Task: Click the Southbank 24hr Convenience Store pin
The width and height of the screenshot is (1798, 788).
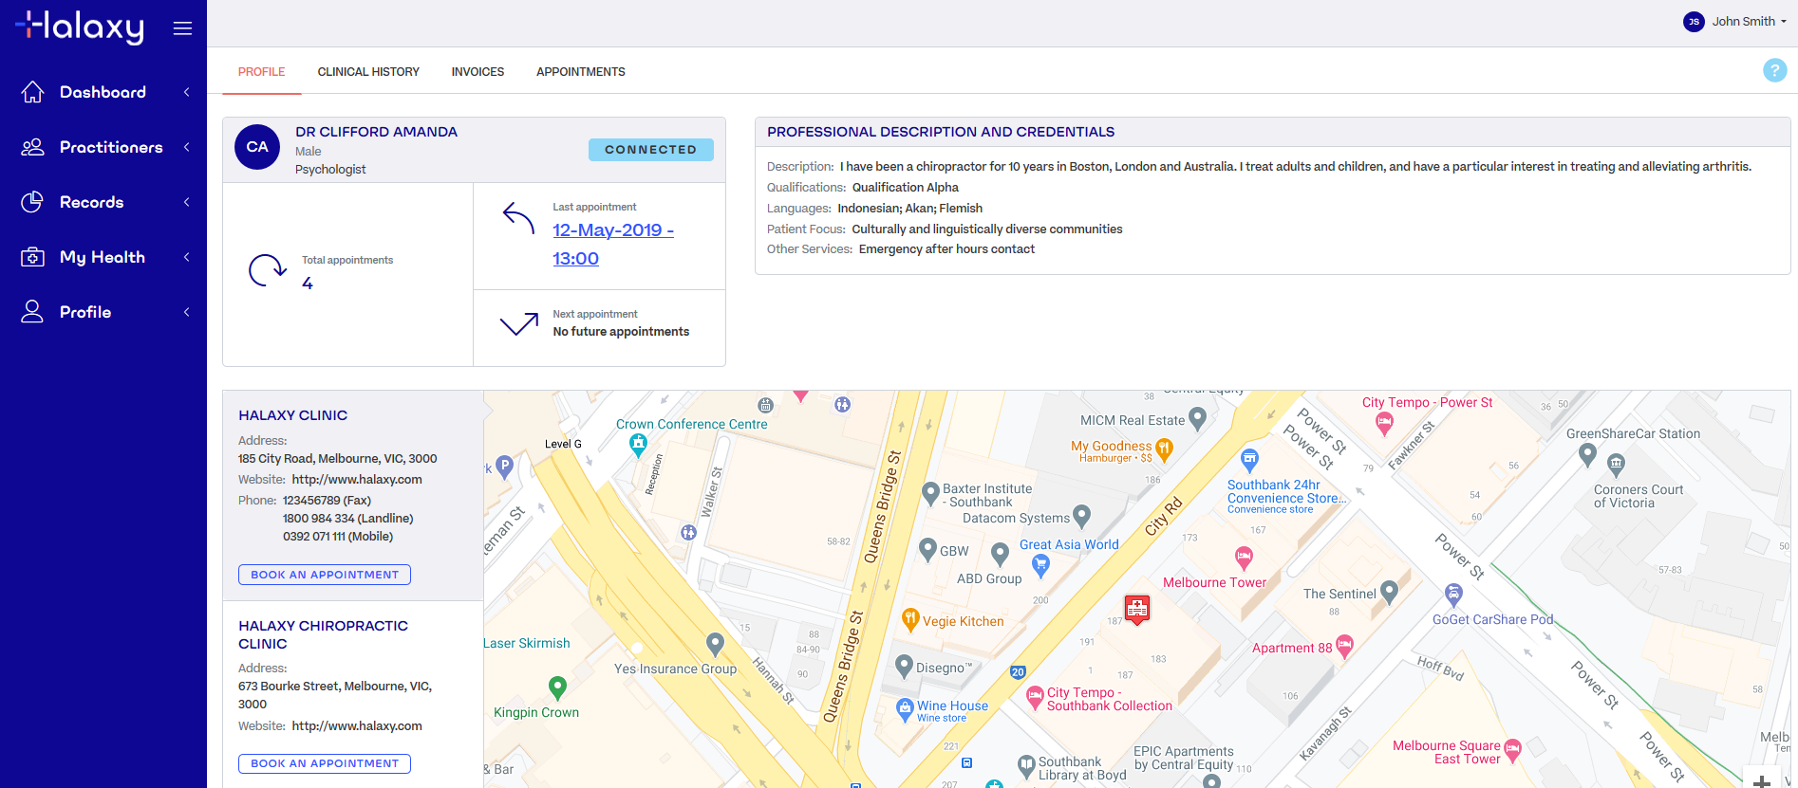Action: [1250, 460]
